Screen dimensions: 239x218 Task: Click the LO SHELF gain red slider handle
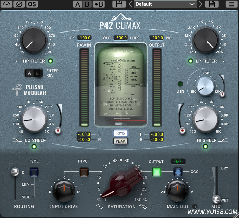(x=58, y=130)
